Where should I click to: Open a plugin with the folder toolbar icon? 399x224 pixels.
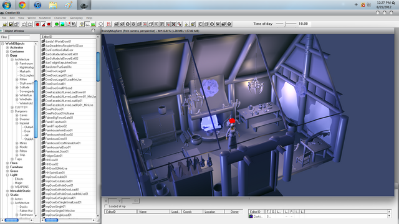tap(5, 24)
